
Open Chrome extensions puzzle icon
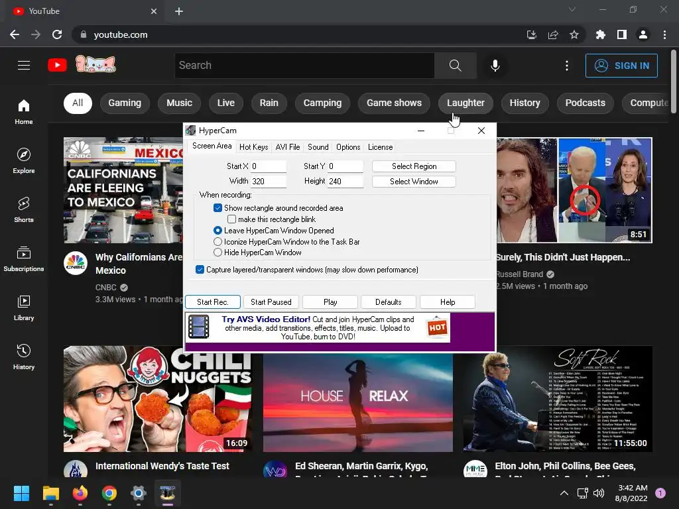[x=600, y=34]
